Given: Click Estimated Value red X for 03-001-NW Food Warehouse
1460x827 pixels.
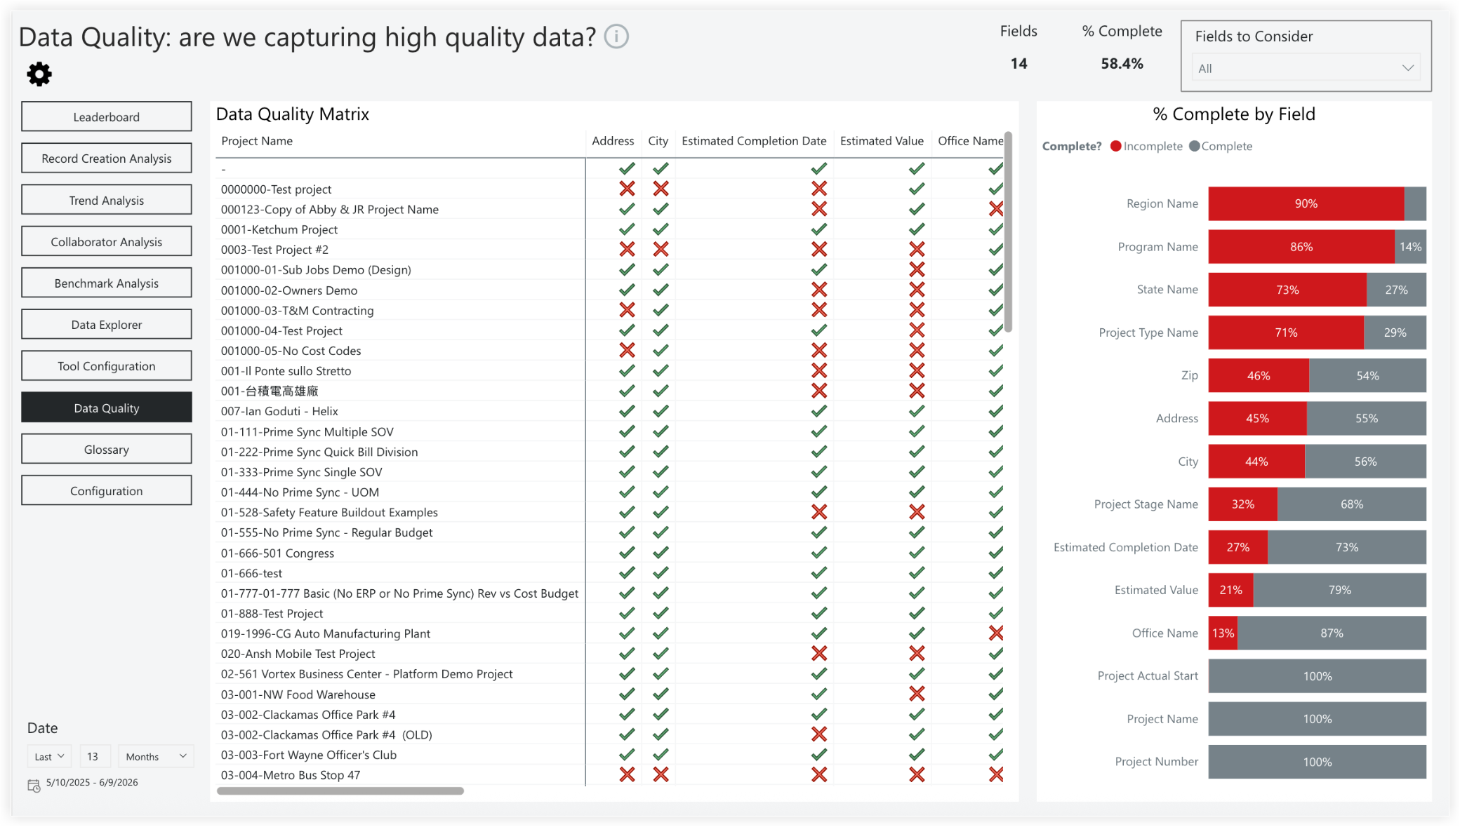Looking at the screenshot, I should coord(917,694).
